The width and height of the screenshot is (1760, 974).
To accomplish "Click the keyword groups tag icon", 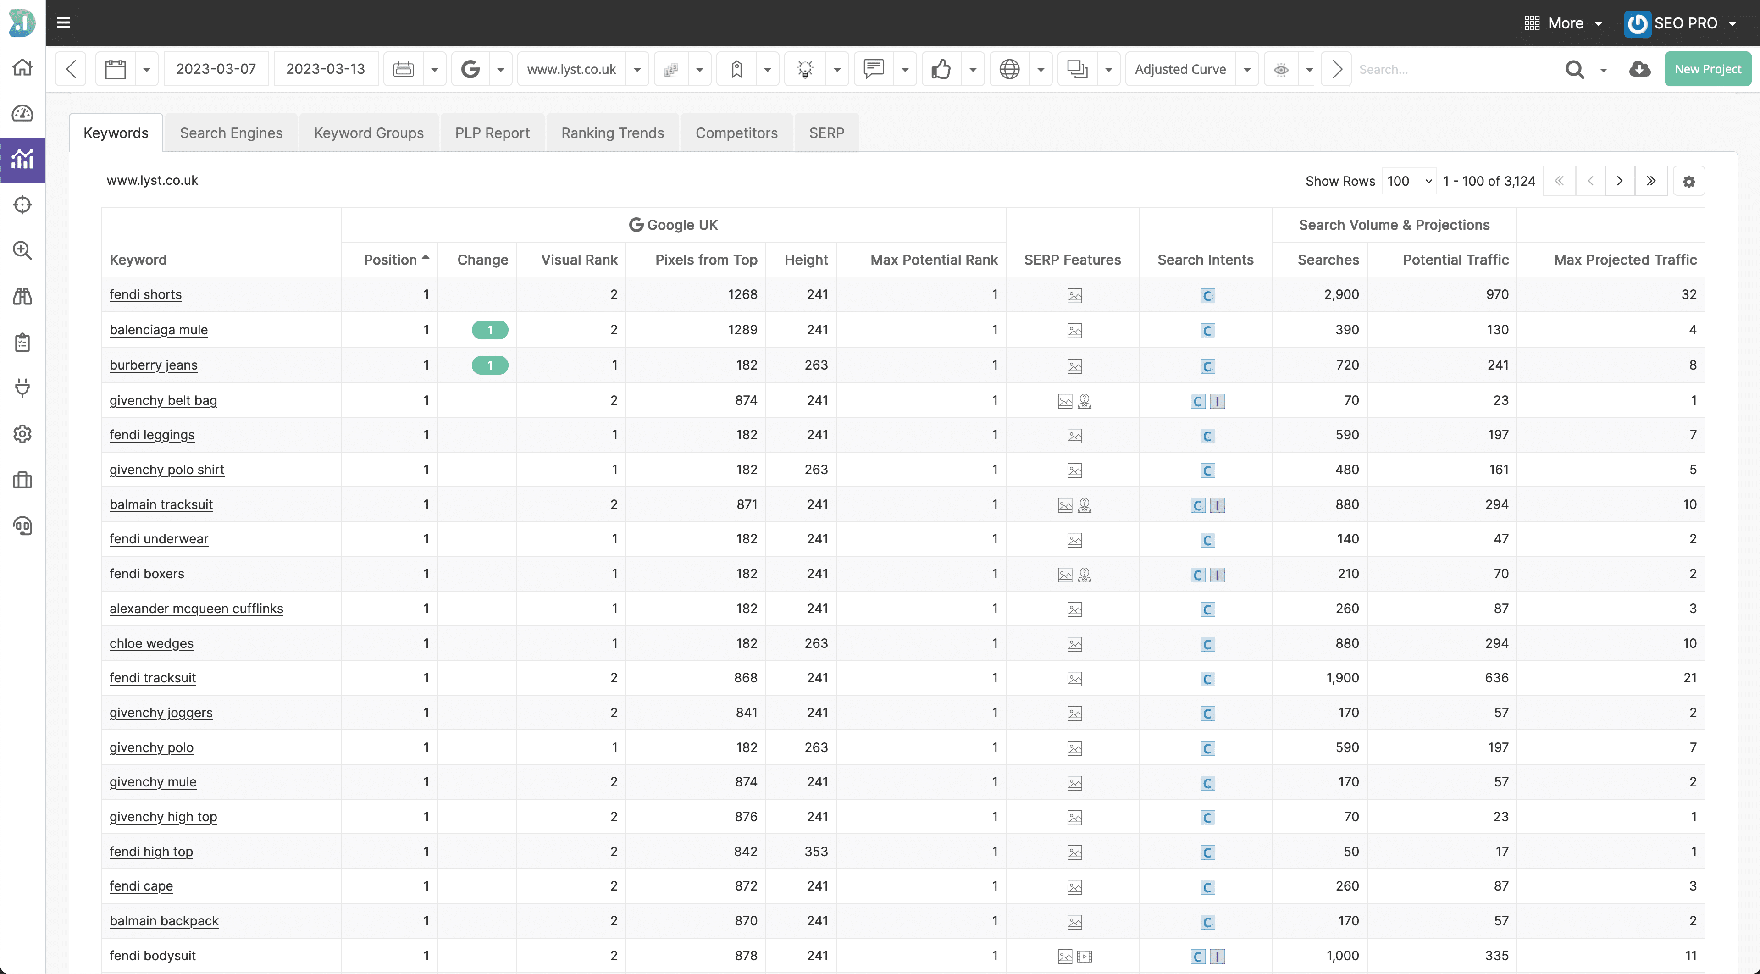I will pos(736,69).
